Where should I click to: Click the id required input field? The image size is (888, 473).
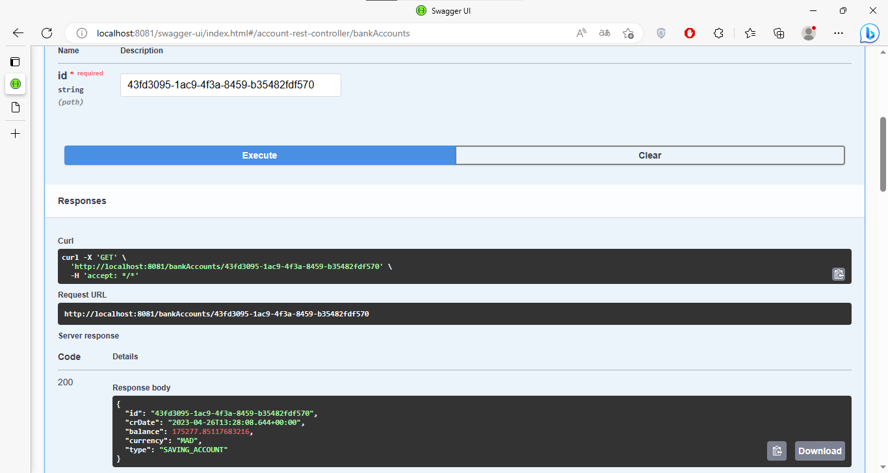click(x=230, y=85)
